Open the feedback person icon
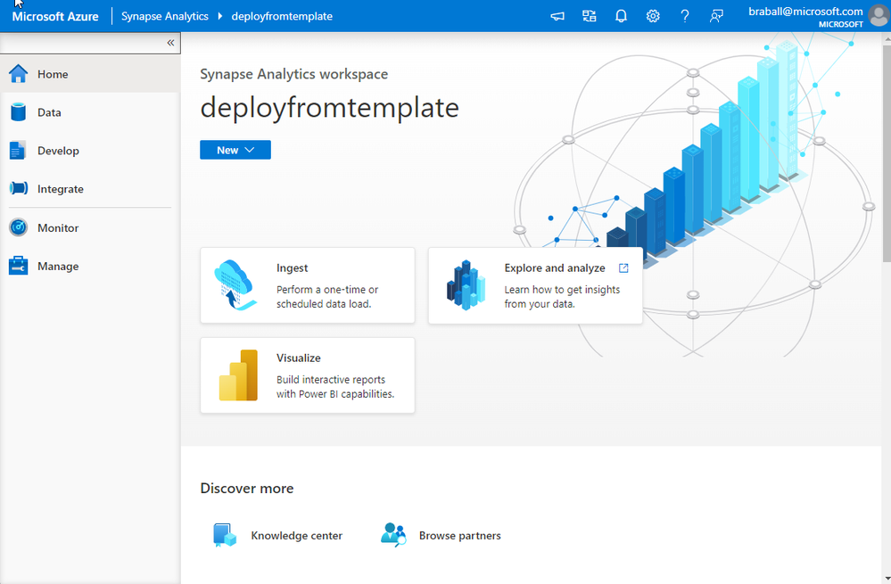This screenshot has height=584, width=891. point(716,16)
